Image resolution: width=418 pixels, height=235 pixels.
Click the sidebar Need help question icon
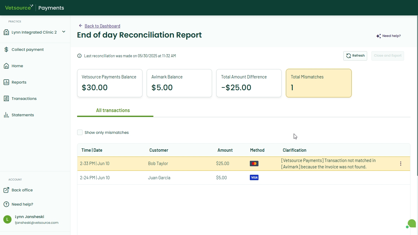tap(6, 204)
